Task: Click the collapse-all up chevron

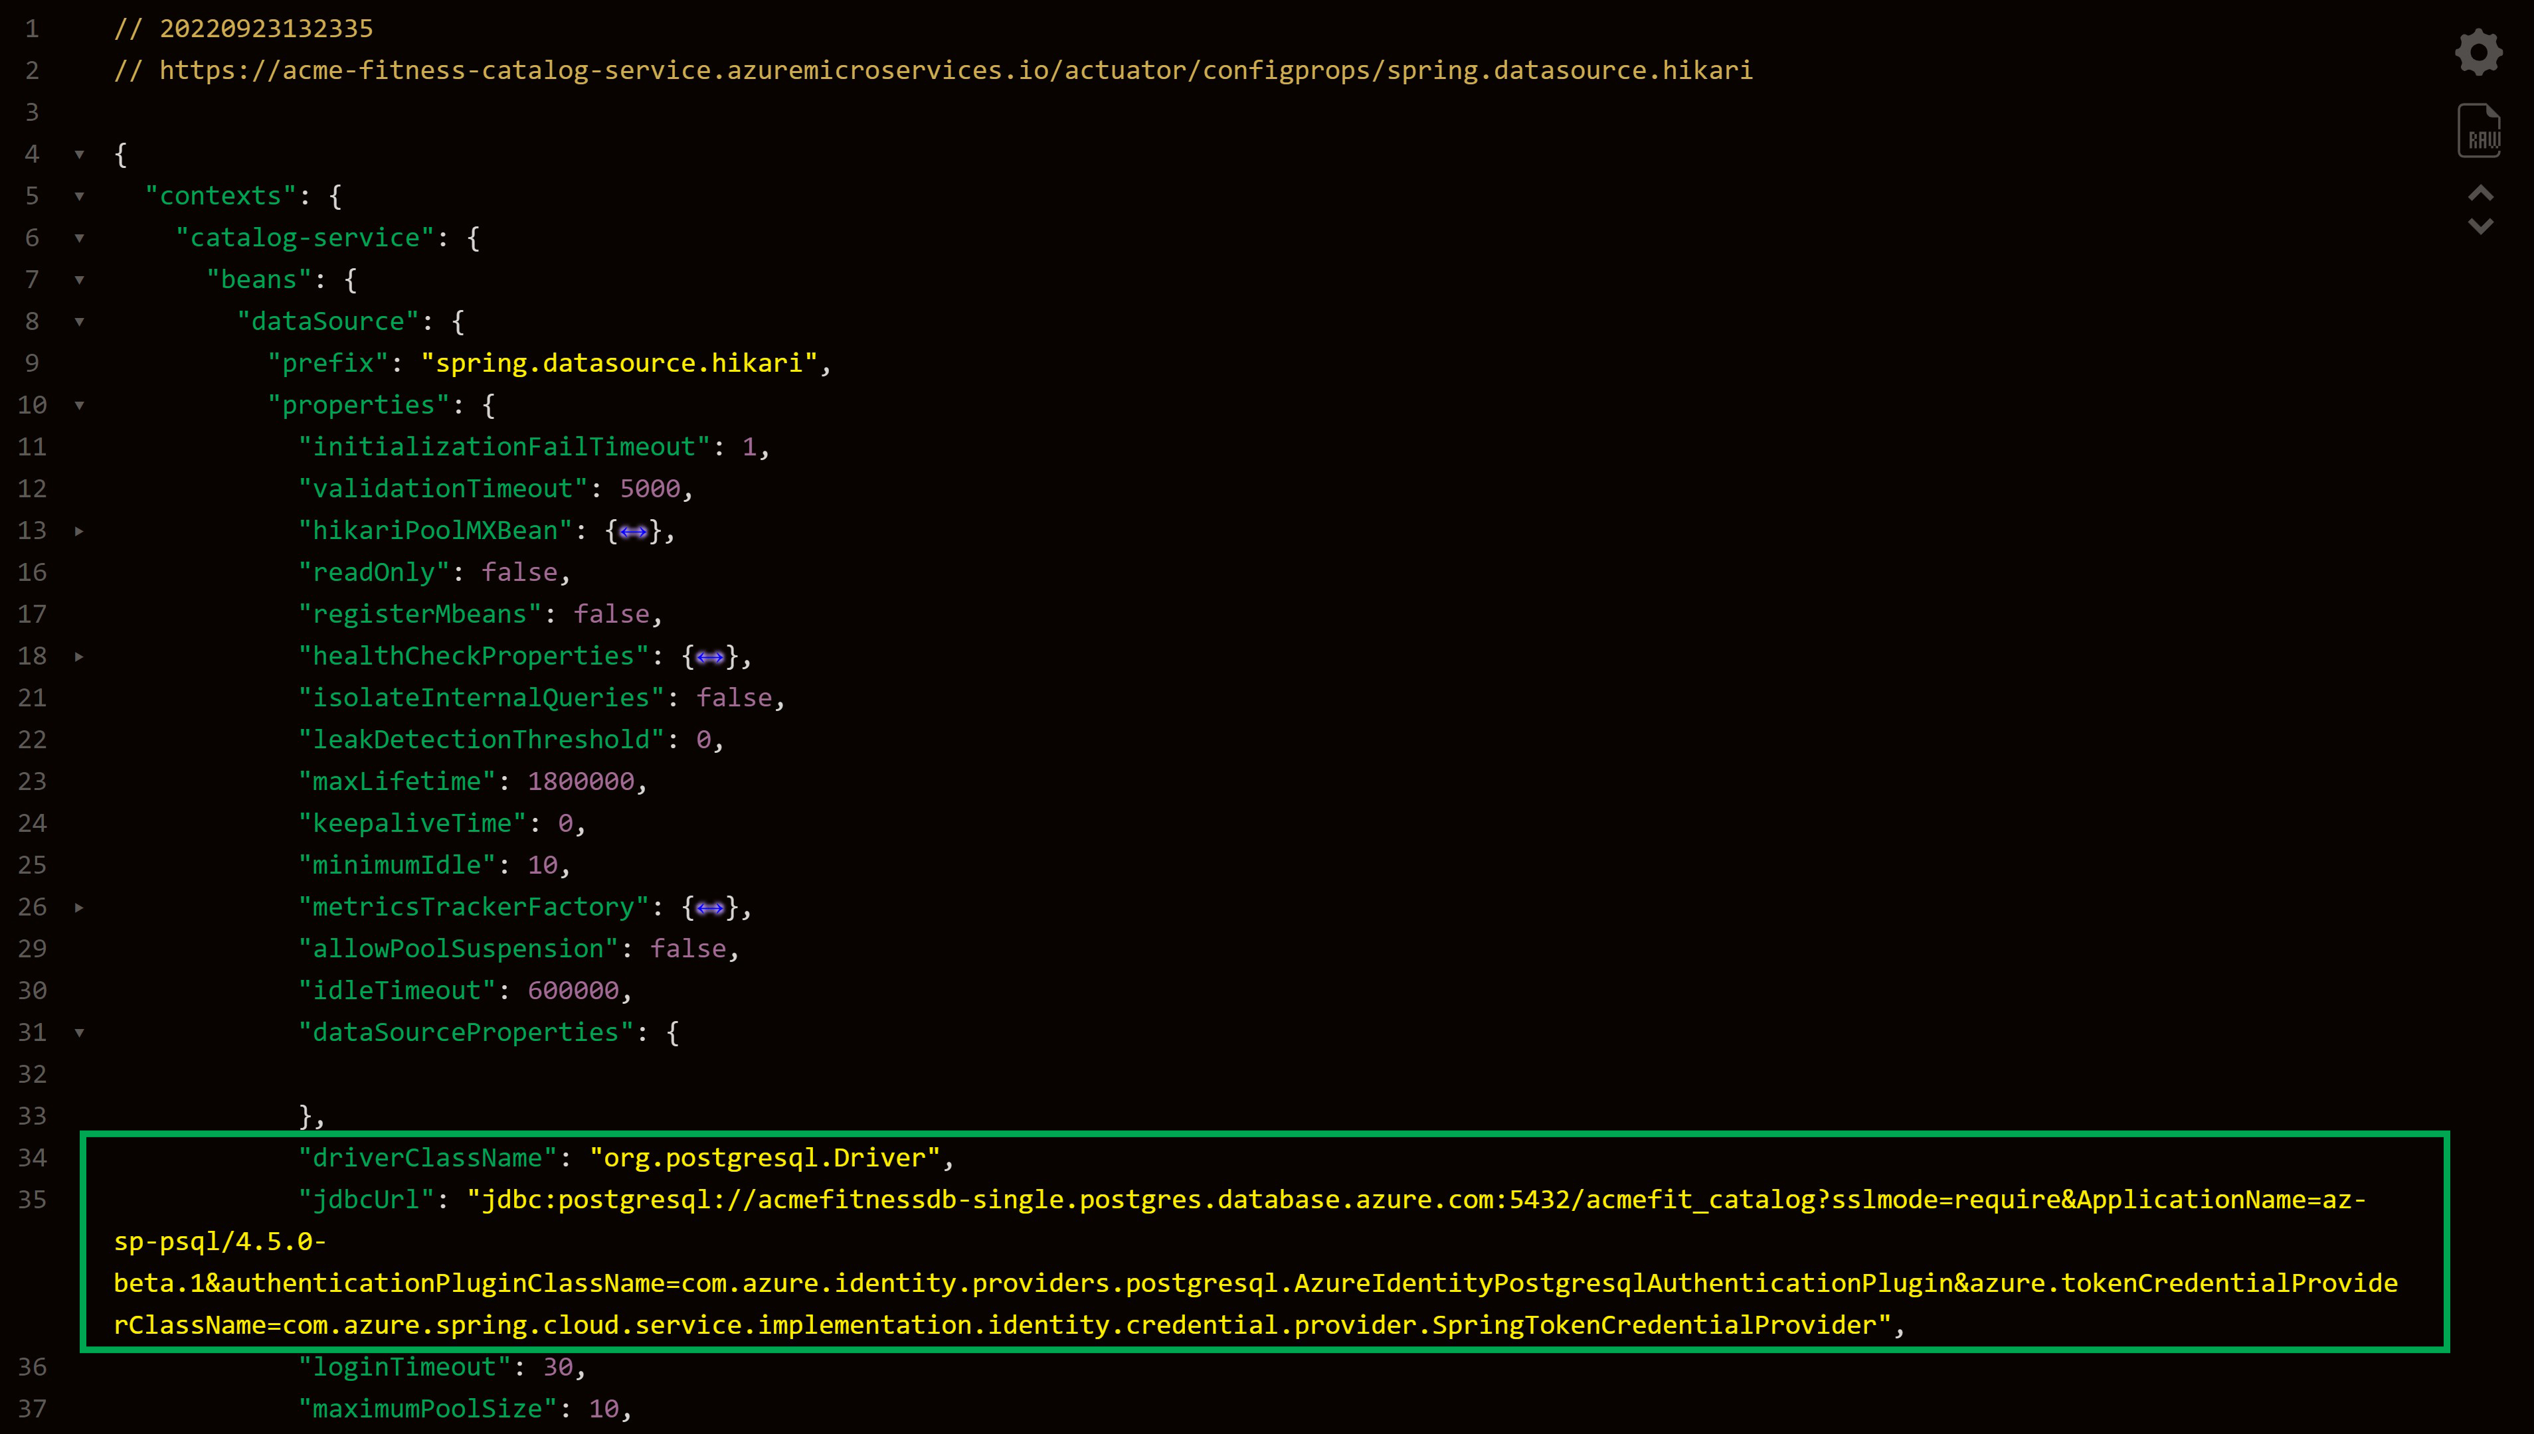Action: pos(2480,192)
